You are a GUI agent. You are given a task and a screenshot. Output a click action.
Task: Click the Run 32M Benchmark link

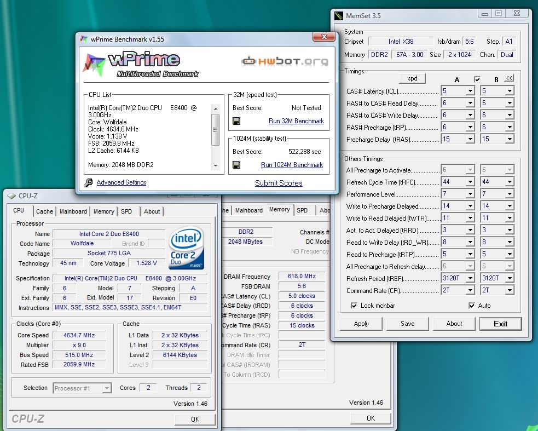pyautogui.click(x=296, y=121)
